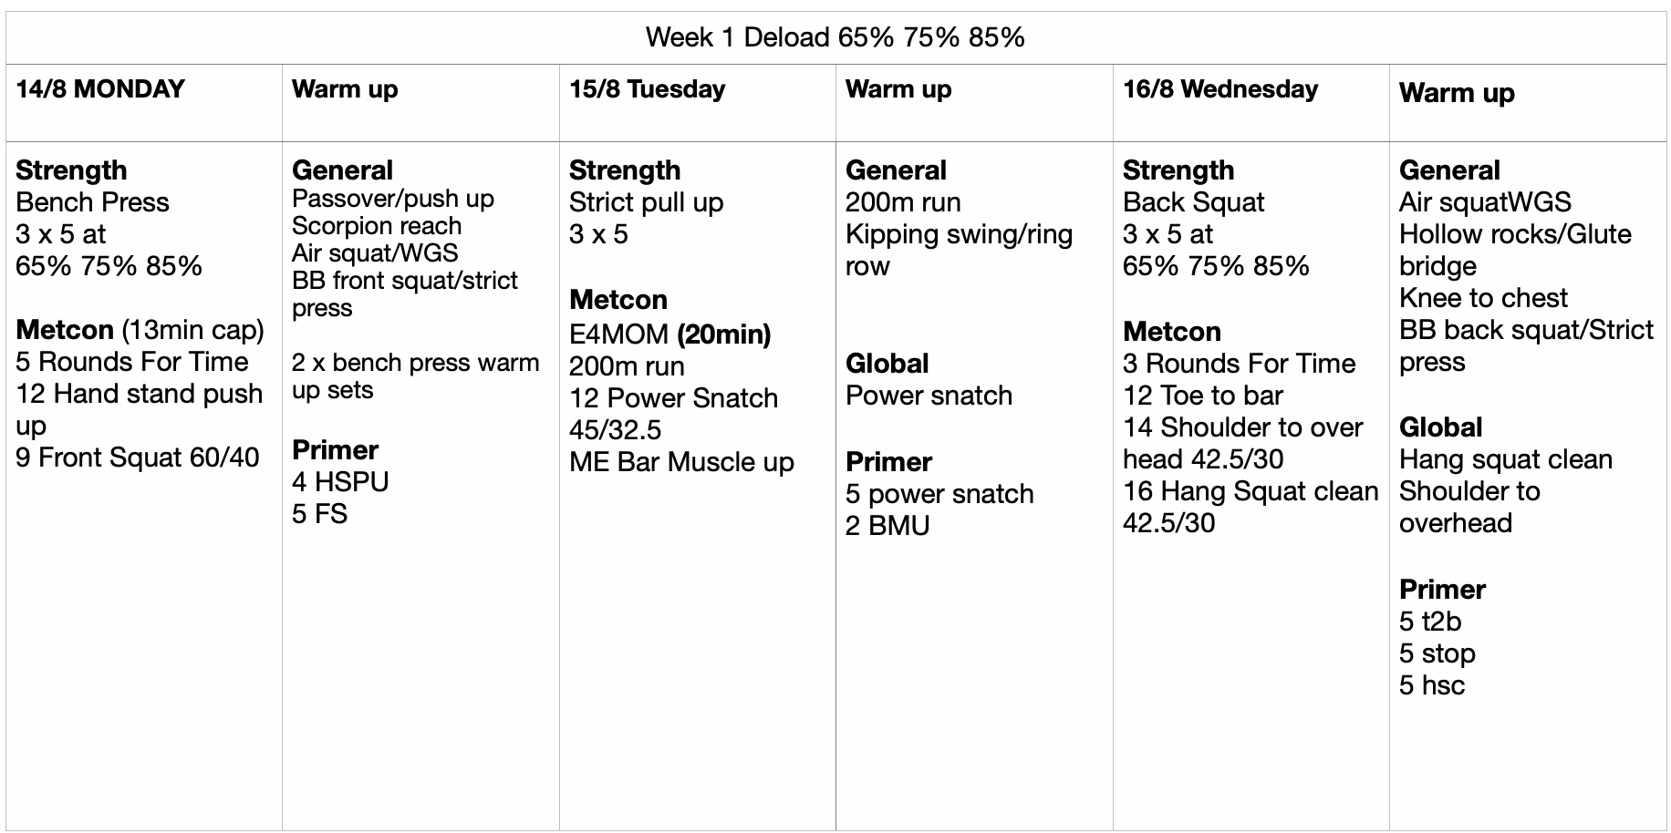Click the Bench Press line
Viewport: 1671px width, 833px height.
[x=92, y=202]
